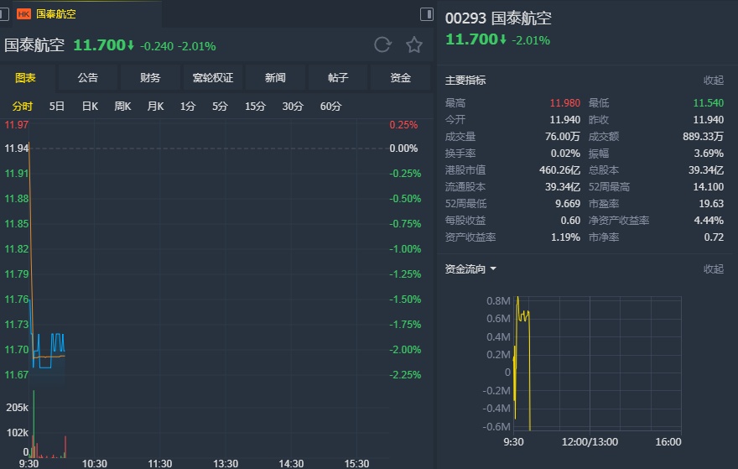
Task: Select the 图表 tab
Action: (25, 78)
